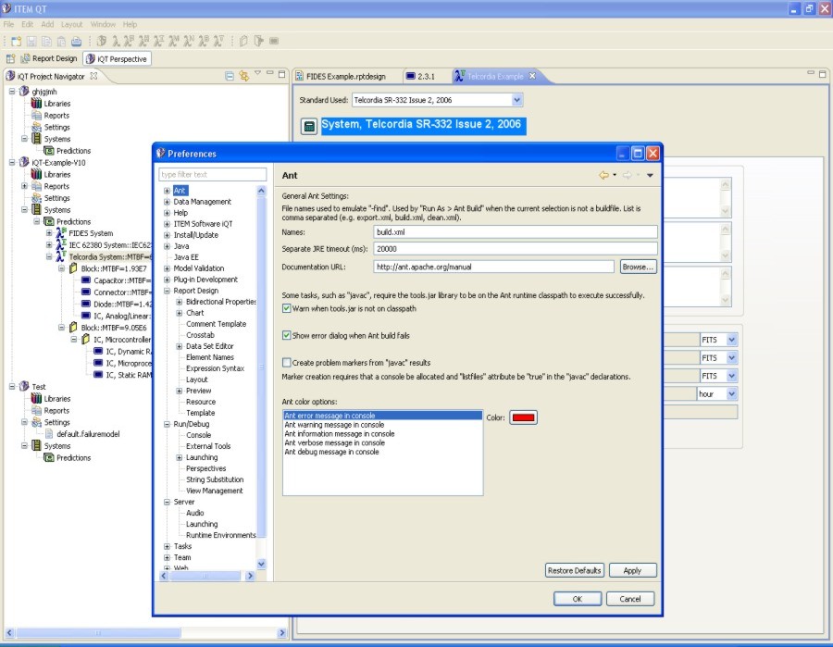Click Collapse All icon in Project Navigator
833x647 pixels.
click(x=230, y=76)
